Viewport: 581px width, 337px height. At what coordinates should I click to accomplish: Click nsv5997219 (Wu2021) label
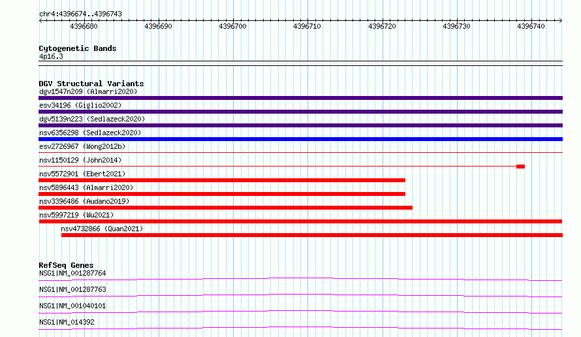tap(76, 215)
